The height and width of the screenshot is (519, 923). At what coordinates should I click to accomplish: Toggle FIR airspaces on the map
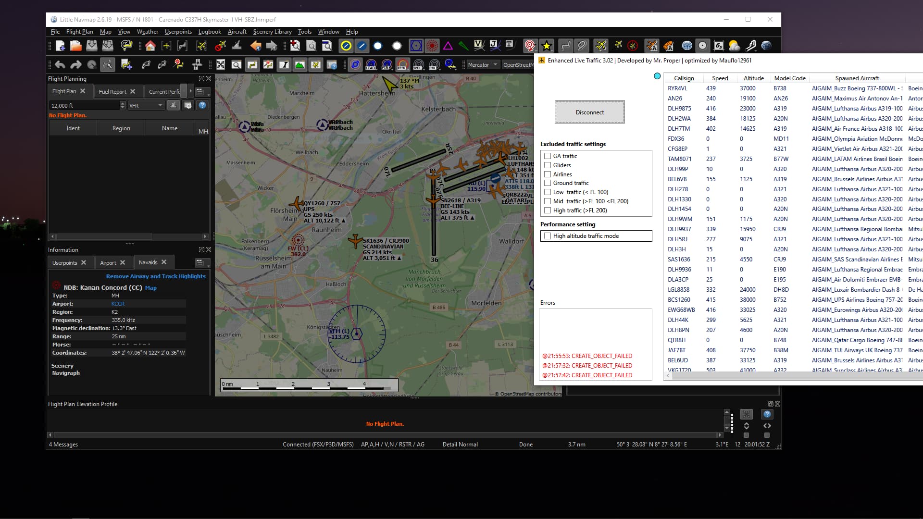(387, 64)
